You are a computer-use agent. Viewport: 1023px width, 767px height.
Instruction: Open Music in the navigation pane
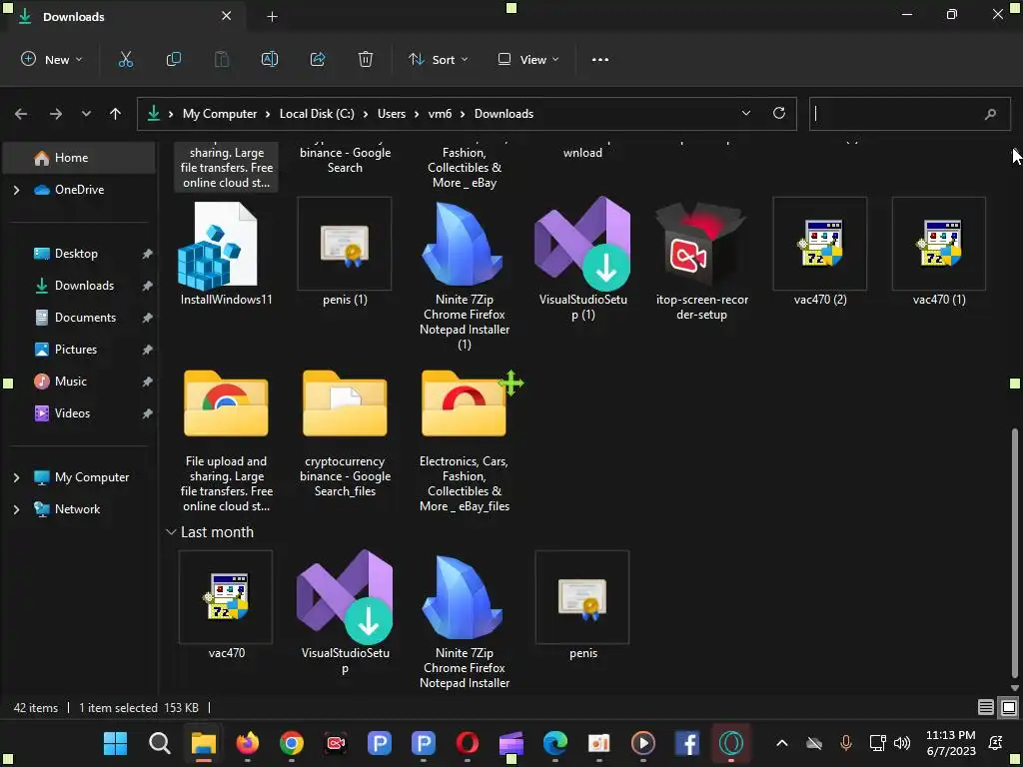coord(71,382)
